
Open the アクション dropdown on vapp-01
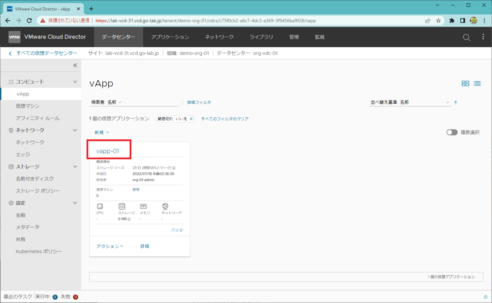[x=109, y=246]
